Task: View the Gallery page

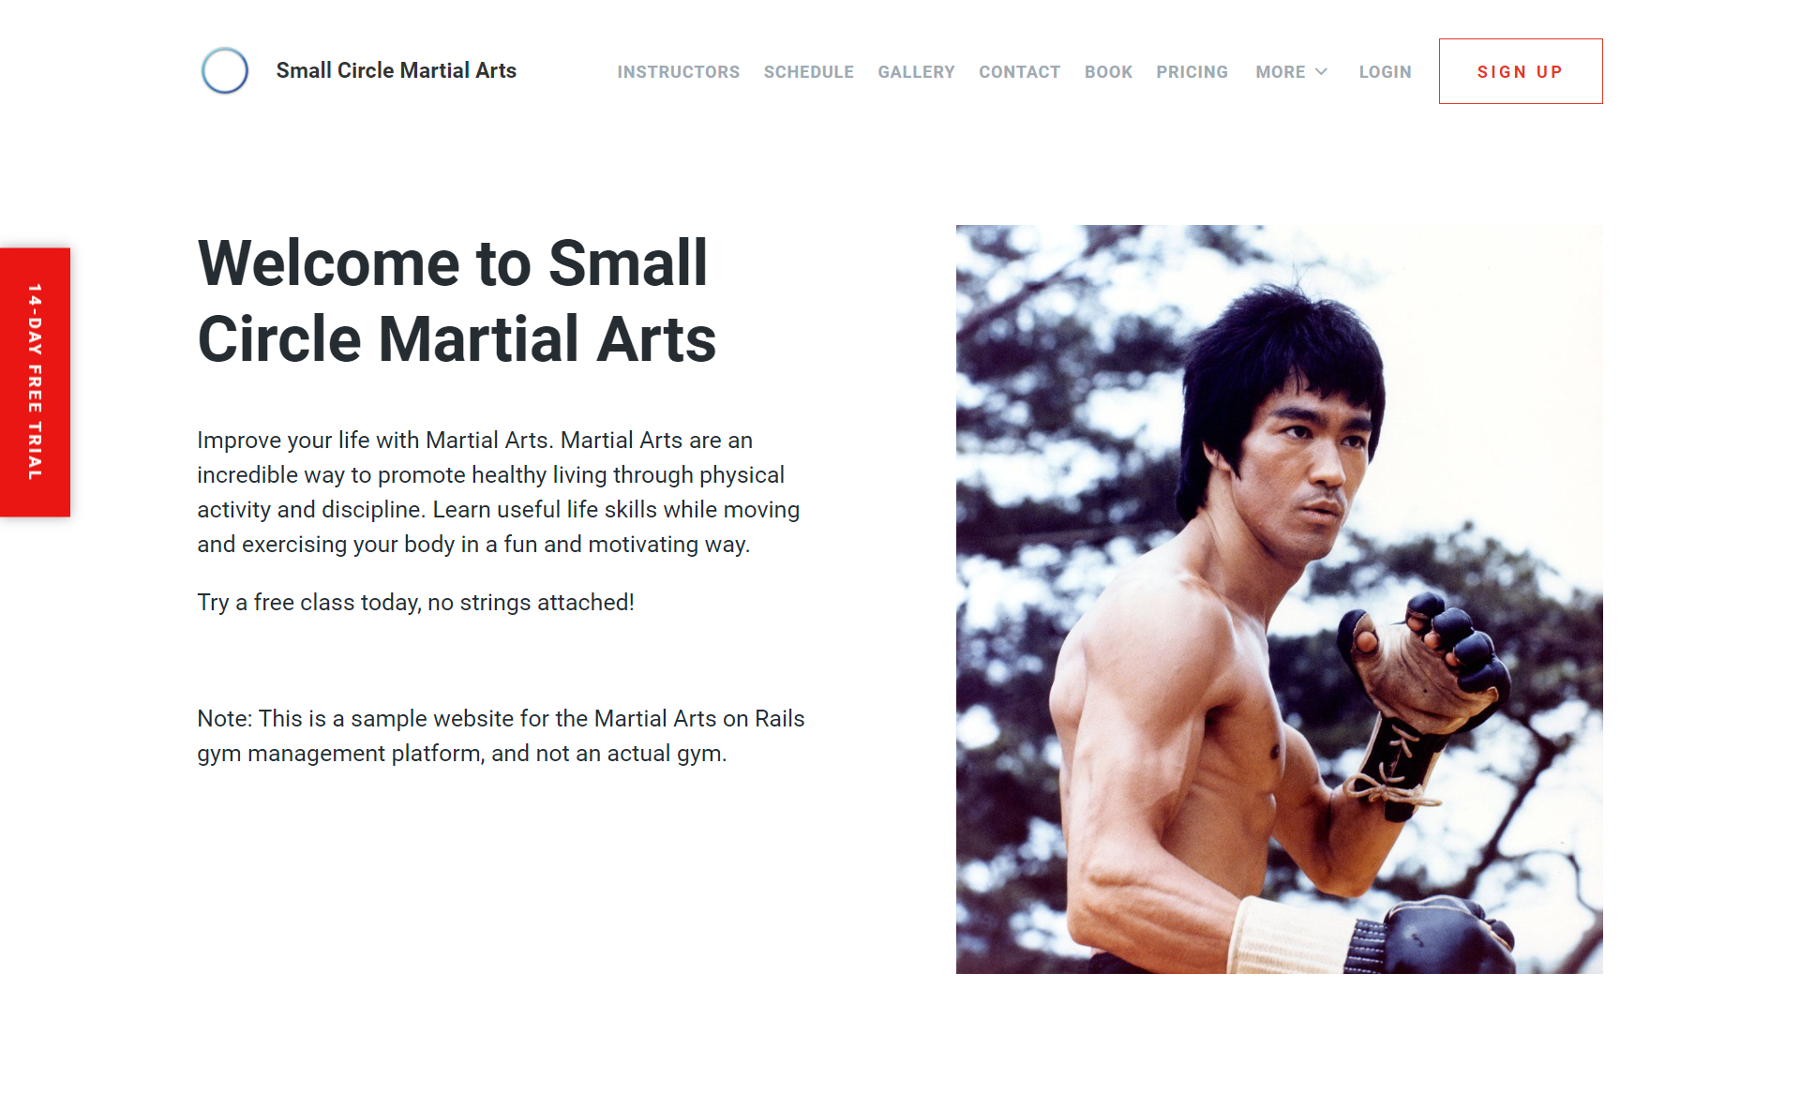Action: [x=916, y=72]
